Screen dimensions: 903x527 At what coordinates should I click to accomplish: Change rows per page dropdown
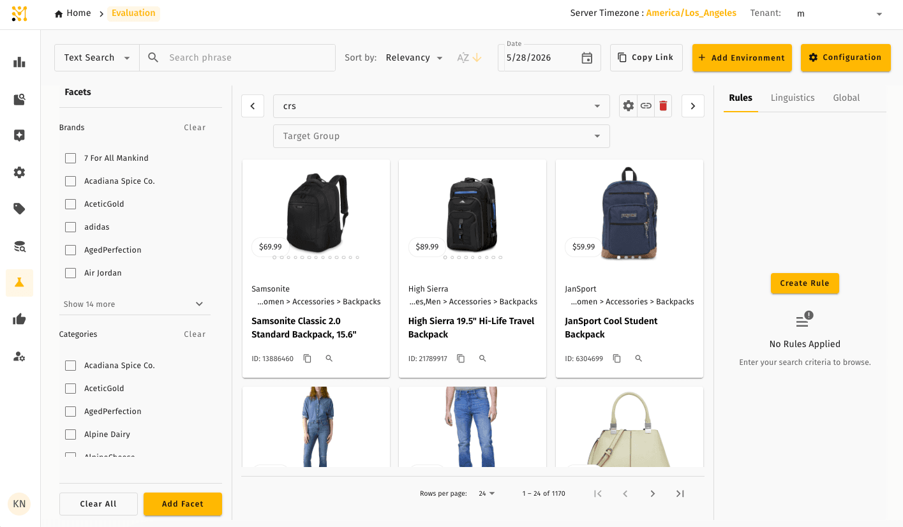coord(487,493)
